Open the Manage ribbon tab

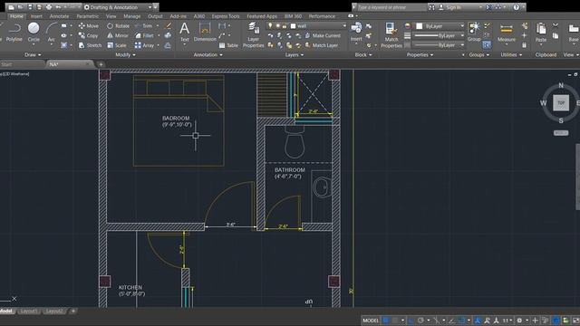pos(131,16)
